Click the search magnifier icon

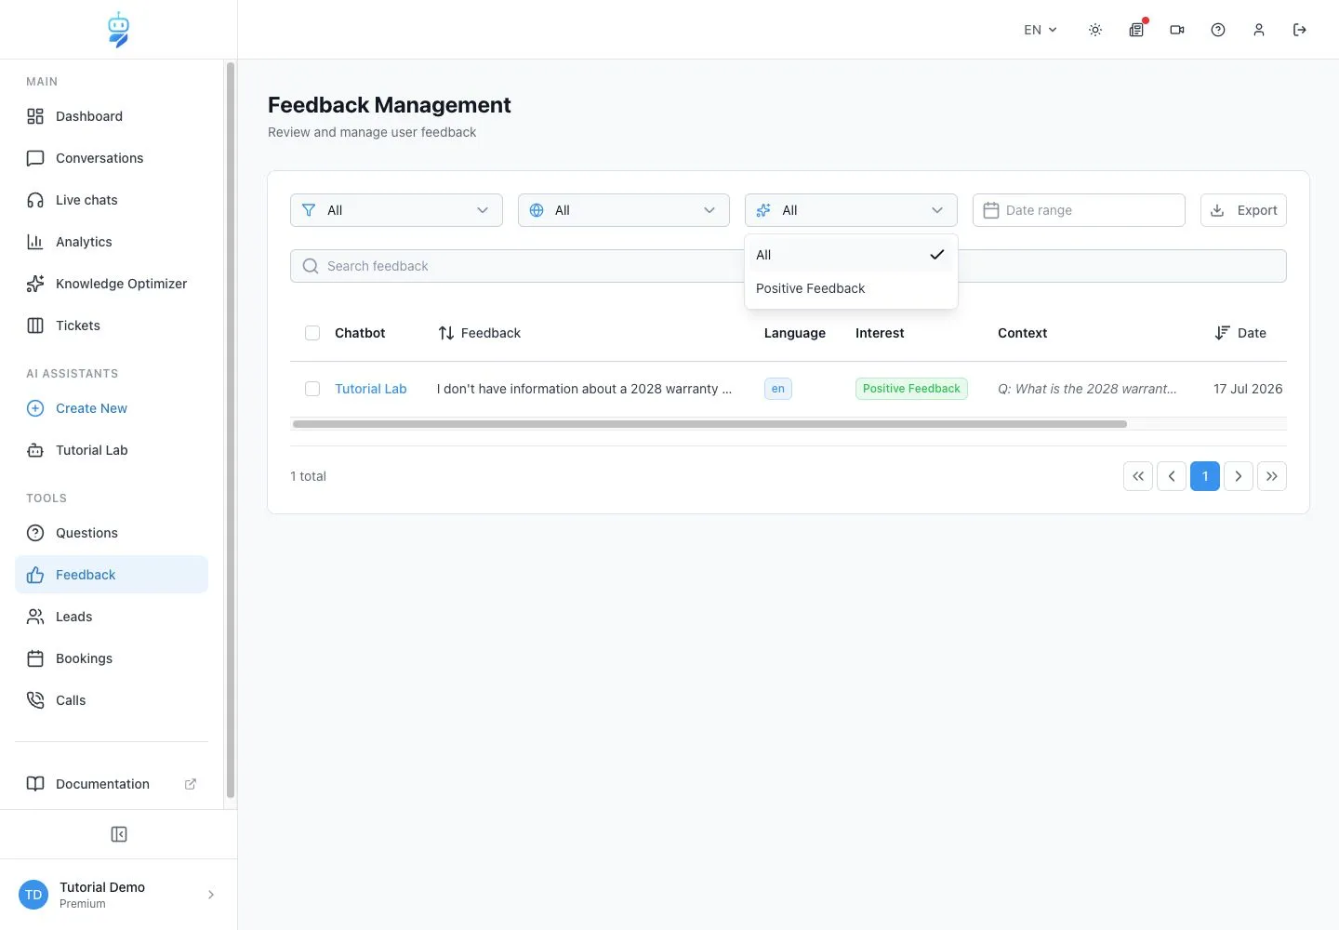pyautogui.click(x=311, y=266)
